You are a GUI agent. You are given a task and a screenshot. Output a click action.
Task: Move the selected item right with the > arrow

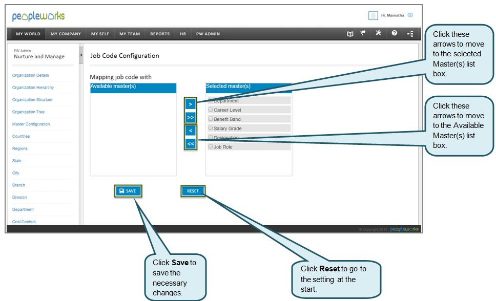191,104
